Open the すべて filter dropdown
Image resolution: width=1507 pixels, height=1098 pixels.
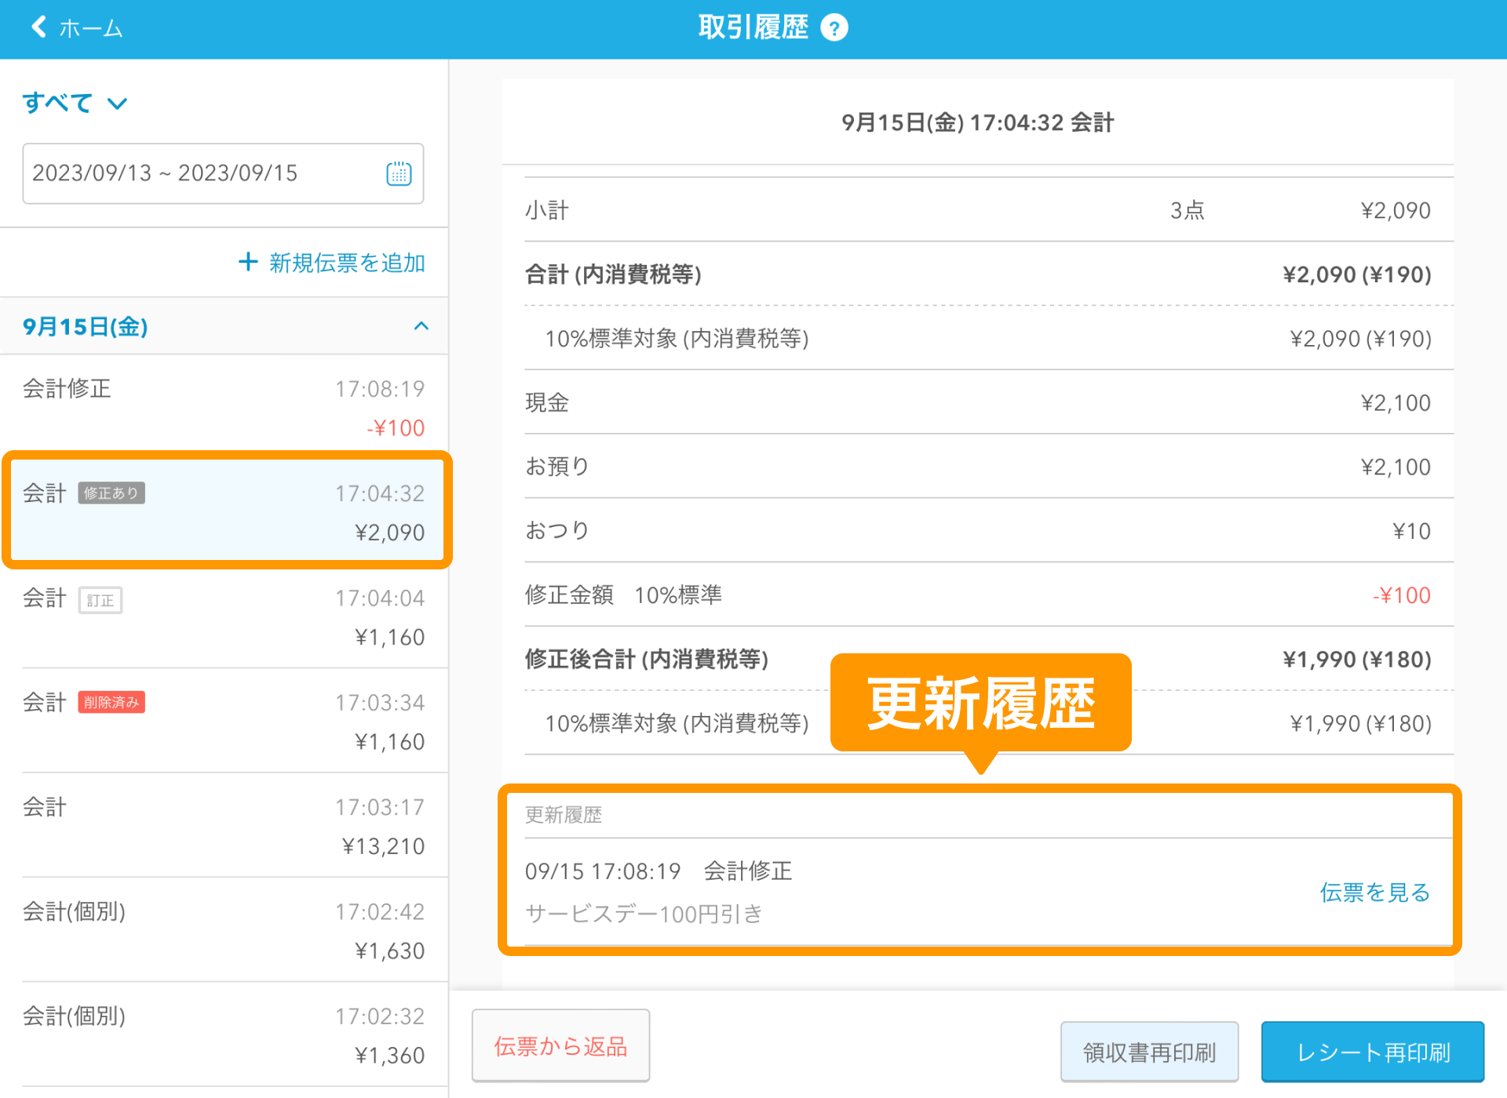(75, 102)
